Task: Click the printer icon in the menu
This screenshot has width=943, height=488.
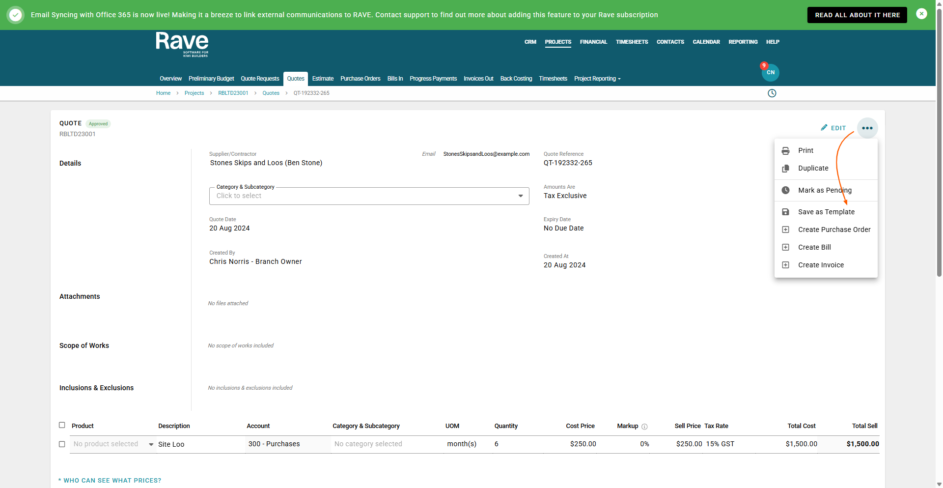Action: tap(786, 151)
